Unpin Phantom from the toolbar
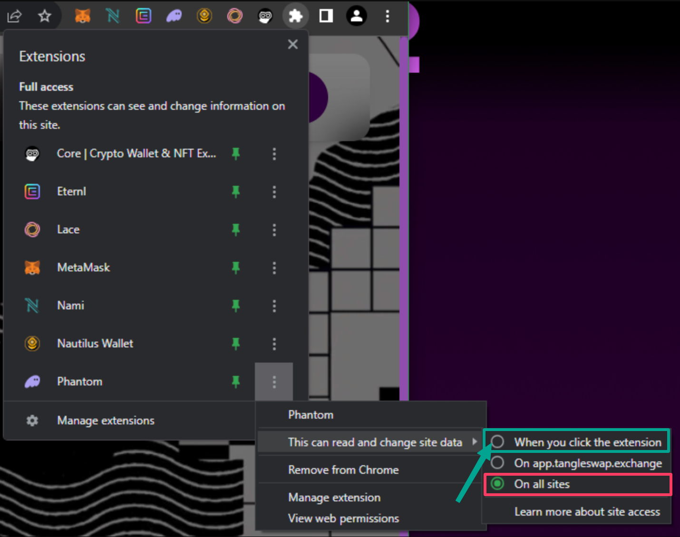Image resolution: width=680 pixels, height=537 pixels. click(236, 382)
